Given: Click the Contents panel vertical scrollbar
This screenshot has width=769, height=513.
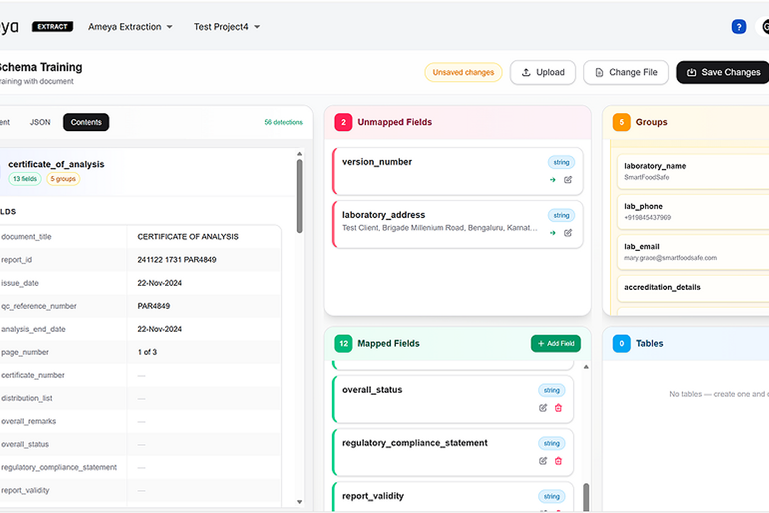Looking at the screenshot, I should pos(300,196).
